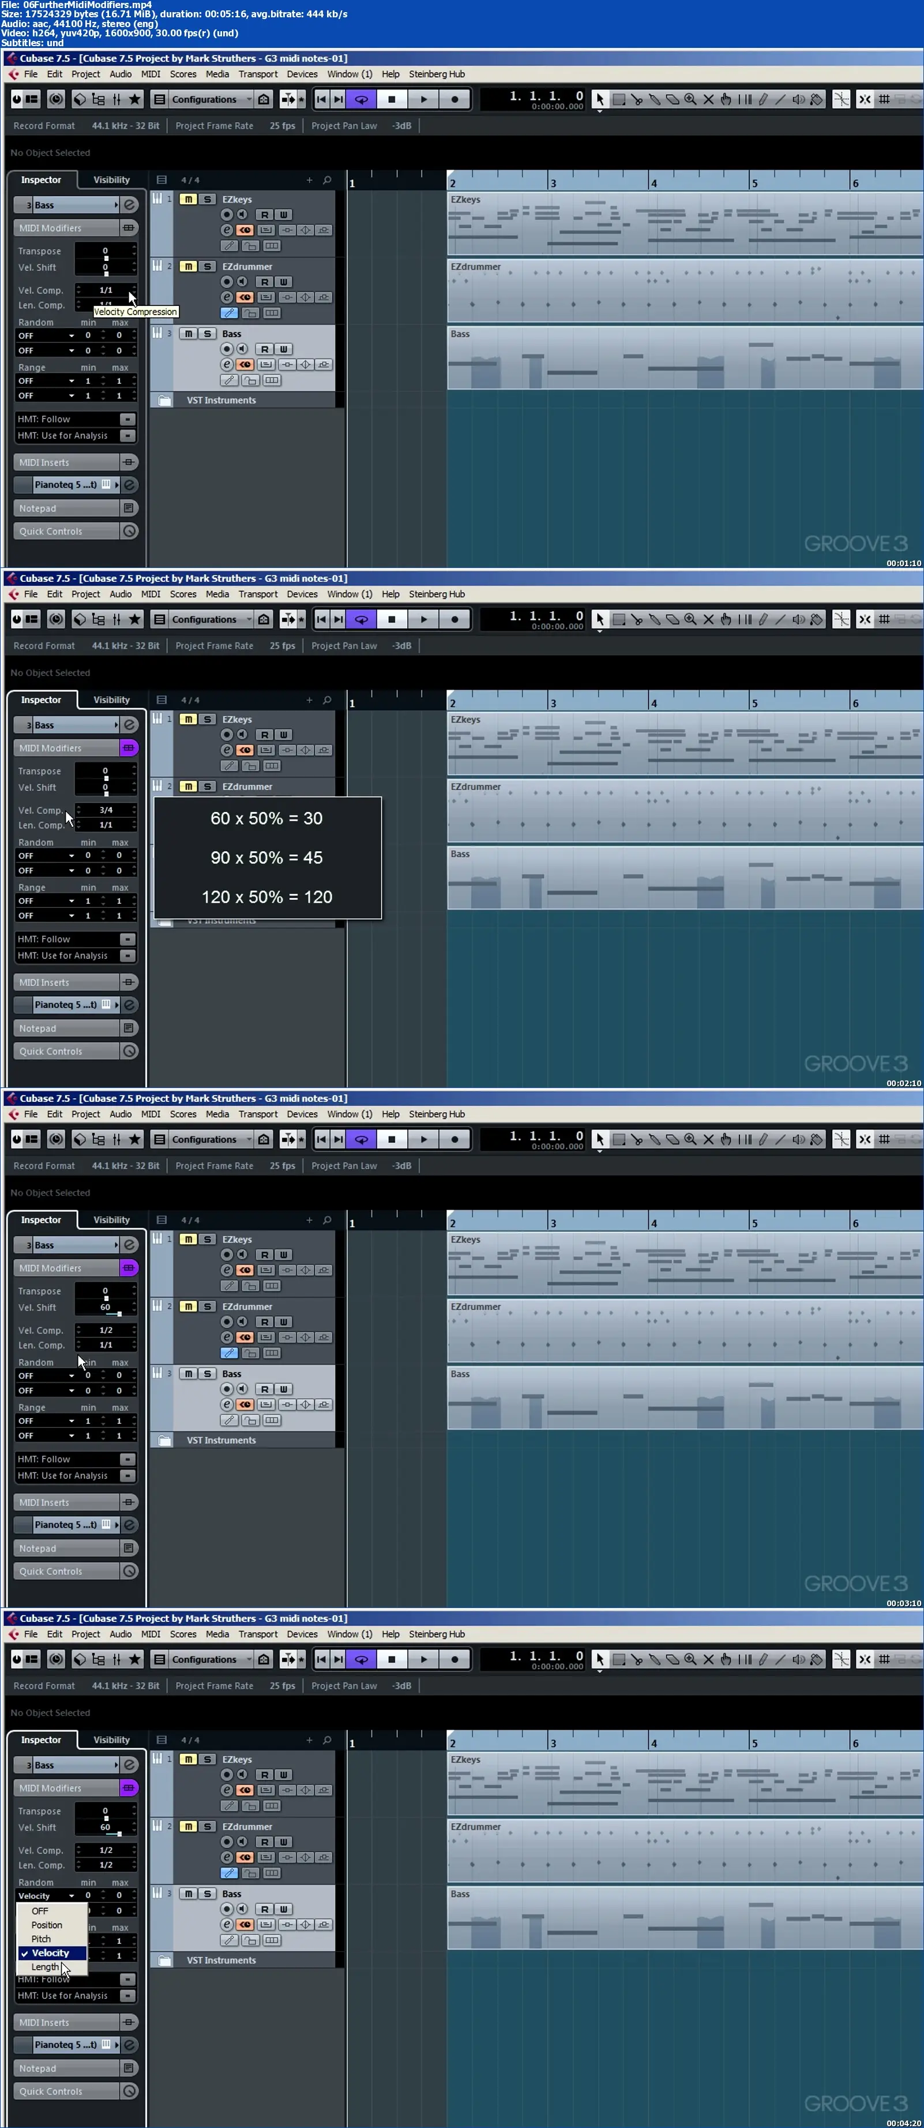Image resolution: width=924 pixels, height=2128 pixels.
Task: Click MIDI Inserts bypass icon in top frame
Action: pos(129,463)
